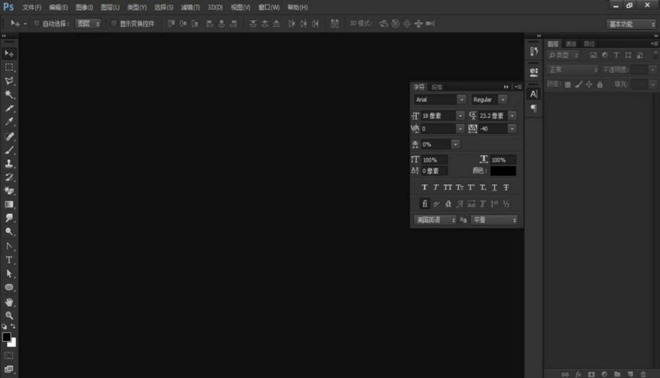Image resolution: width=660 pixels, height=378 pixels.
Task: Open the 美国英语 language dropdown
Action: 435,220
